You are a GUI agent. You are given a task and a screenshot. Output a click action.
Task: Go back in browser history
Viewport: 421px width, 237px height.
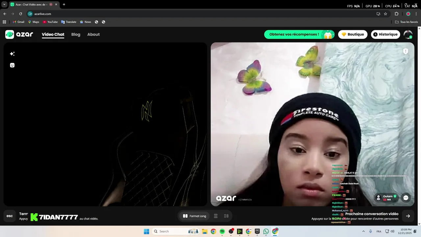pyautogui.click(x=5, y=14)
